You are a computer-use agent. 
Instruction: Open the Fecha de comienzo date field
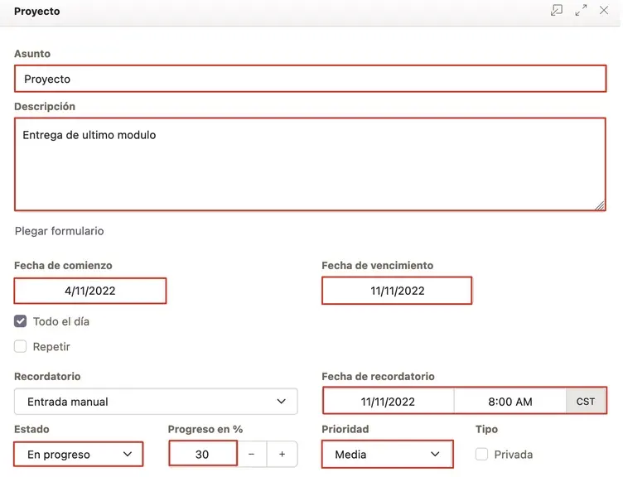click(90, 291)
